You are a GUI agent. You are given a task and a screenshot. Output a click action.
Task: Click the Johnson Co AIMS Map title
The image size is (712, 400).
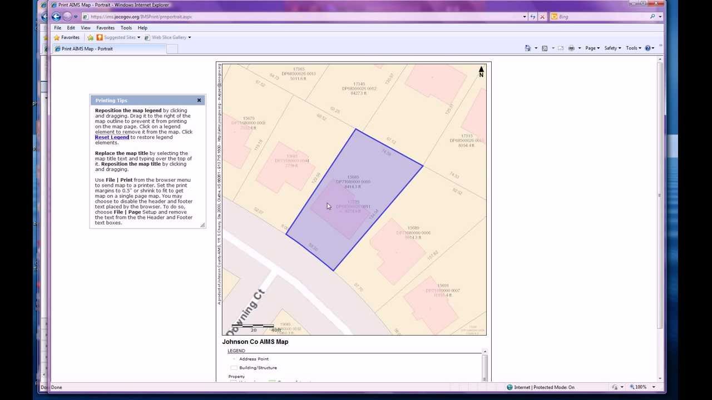[x=255, y=342]
